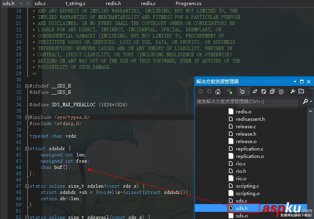Select the sds.h editor tab
Image resolution: width=314 pixels, height=219 pixels.
(9, 3)
